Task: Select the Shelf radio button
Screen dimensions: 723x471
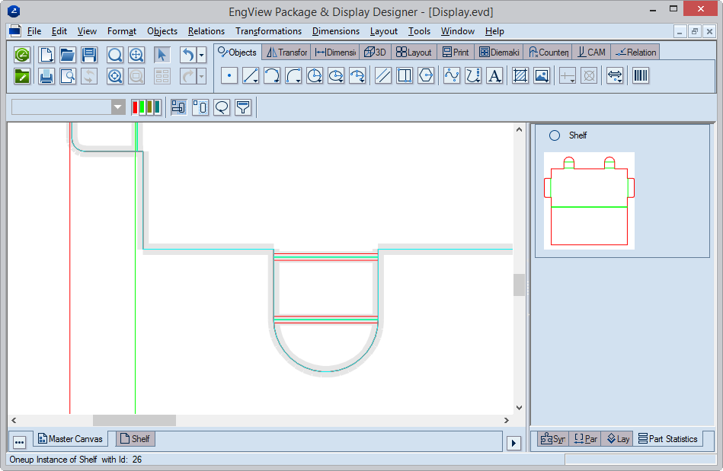Action: (x=555, y=135)
